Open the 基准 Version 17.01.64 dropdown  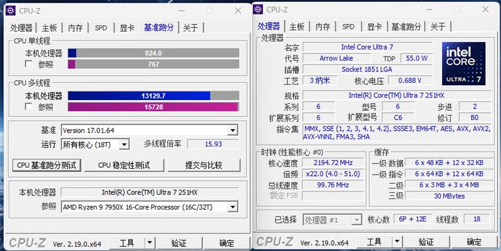232,130
